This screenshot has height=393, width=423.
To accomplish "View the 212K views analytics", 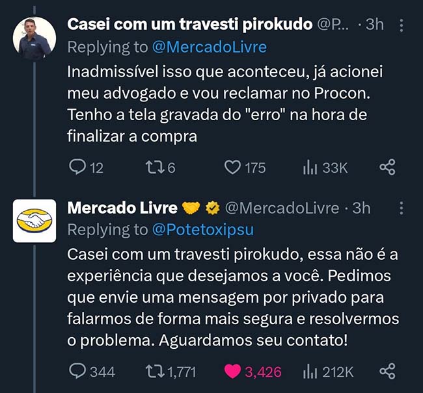I will coord(309,372).
